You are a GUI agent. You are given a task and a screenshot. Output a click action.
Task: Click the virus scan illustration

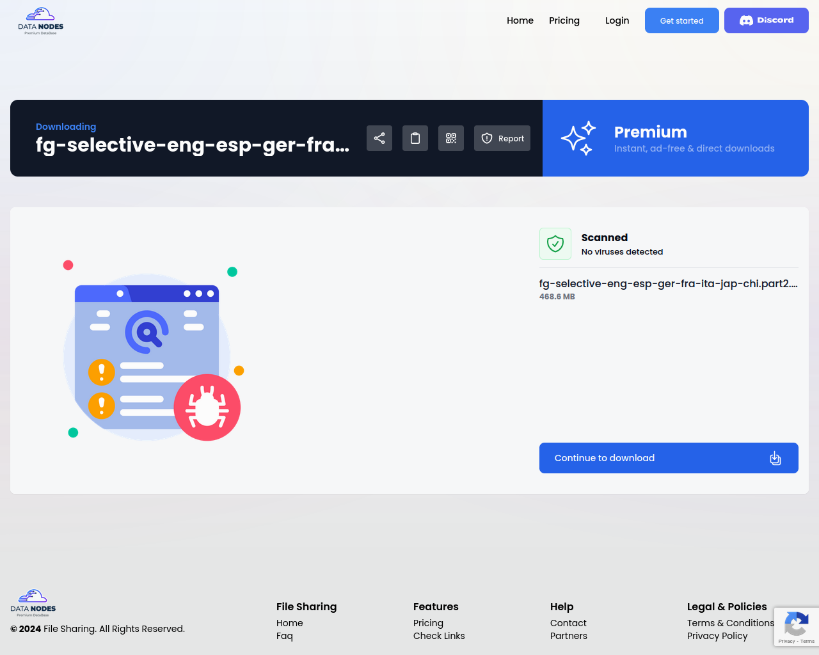point(153,351)
